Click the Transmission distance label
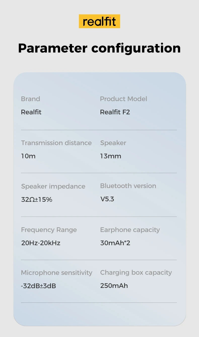 point(56,143)
